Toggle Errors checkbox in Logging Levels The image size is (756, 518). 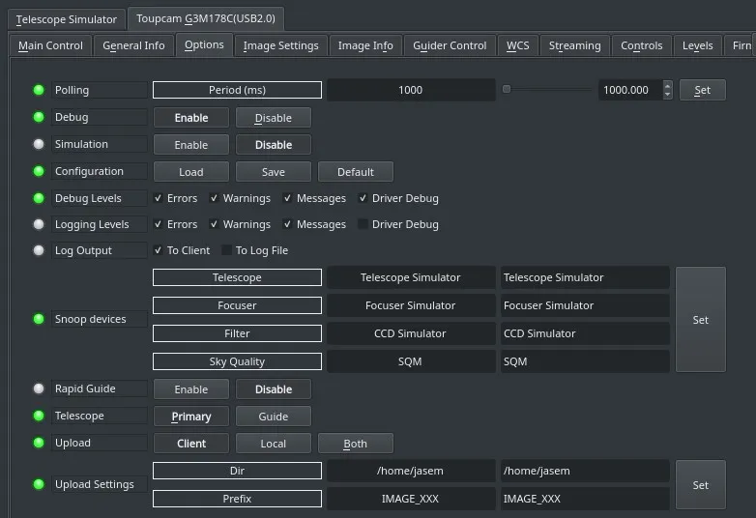(x=158, y=224)
